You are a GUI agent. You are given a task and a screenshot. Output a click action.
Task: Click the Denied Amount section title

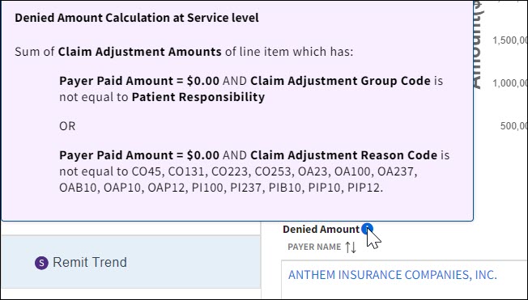tap(321, 230)
